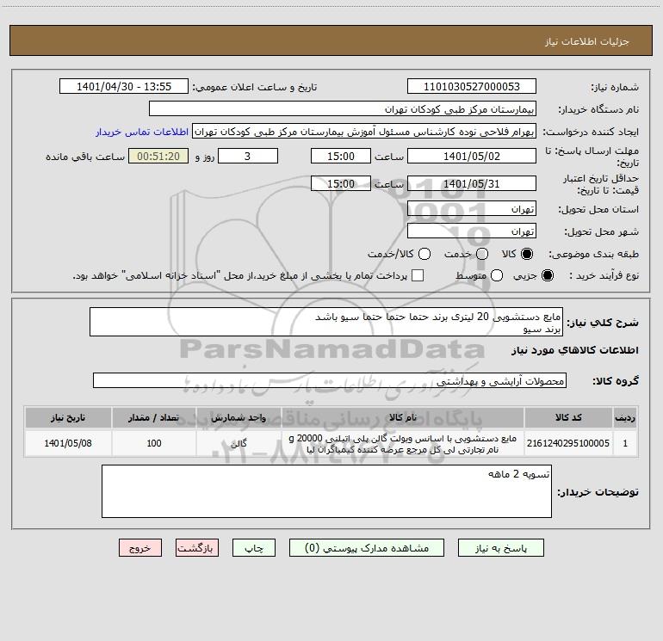The width and height of the screenshot is (663, 641).
Task: Click the گروه کالا field محصولات آرایشی و بهداشتی
Action: 330,380
